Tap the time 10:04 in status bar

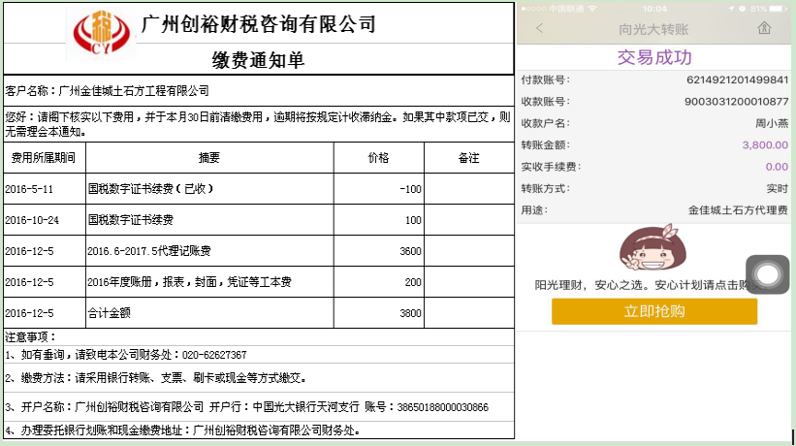[654, 9]
